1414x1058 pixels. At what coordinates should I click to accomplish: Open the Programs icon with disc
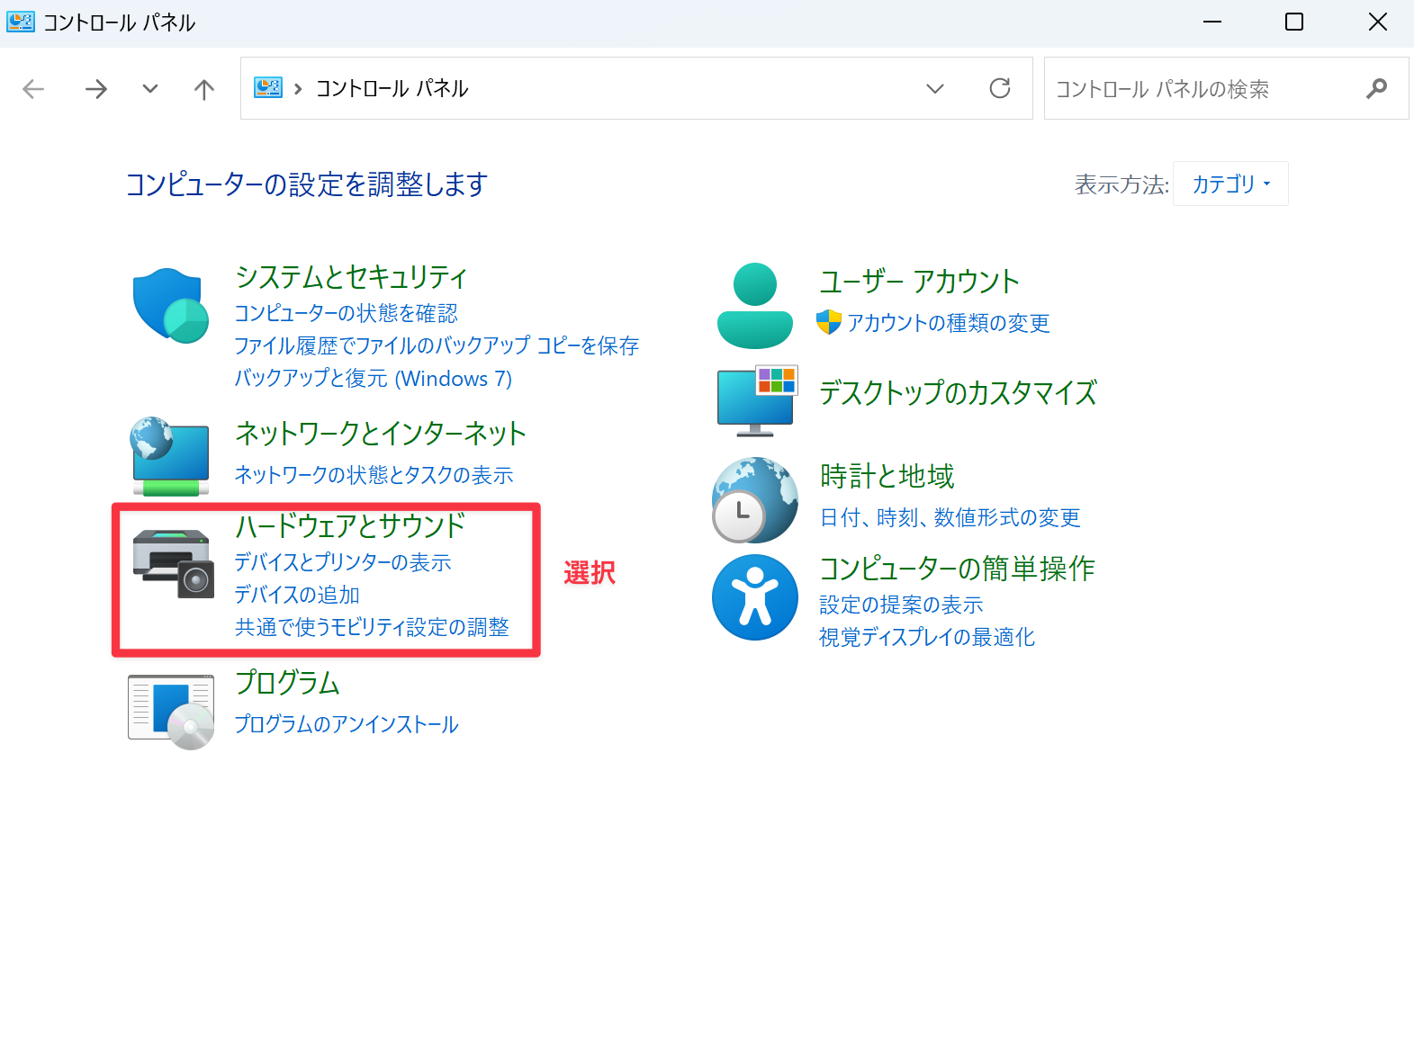click(171, 712)
